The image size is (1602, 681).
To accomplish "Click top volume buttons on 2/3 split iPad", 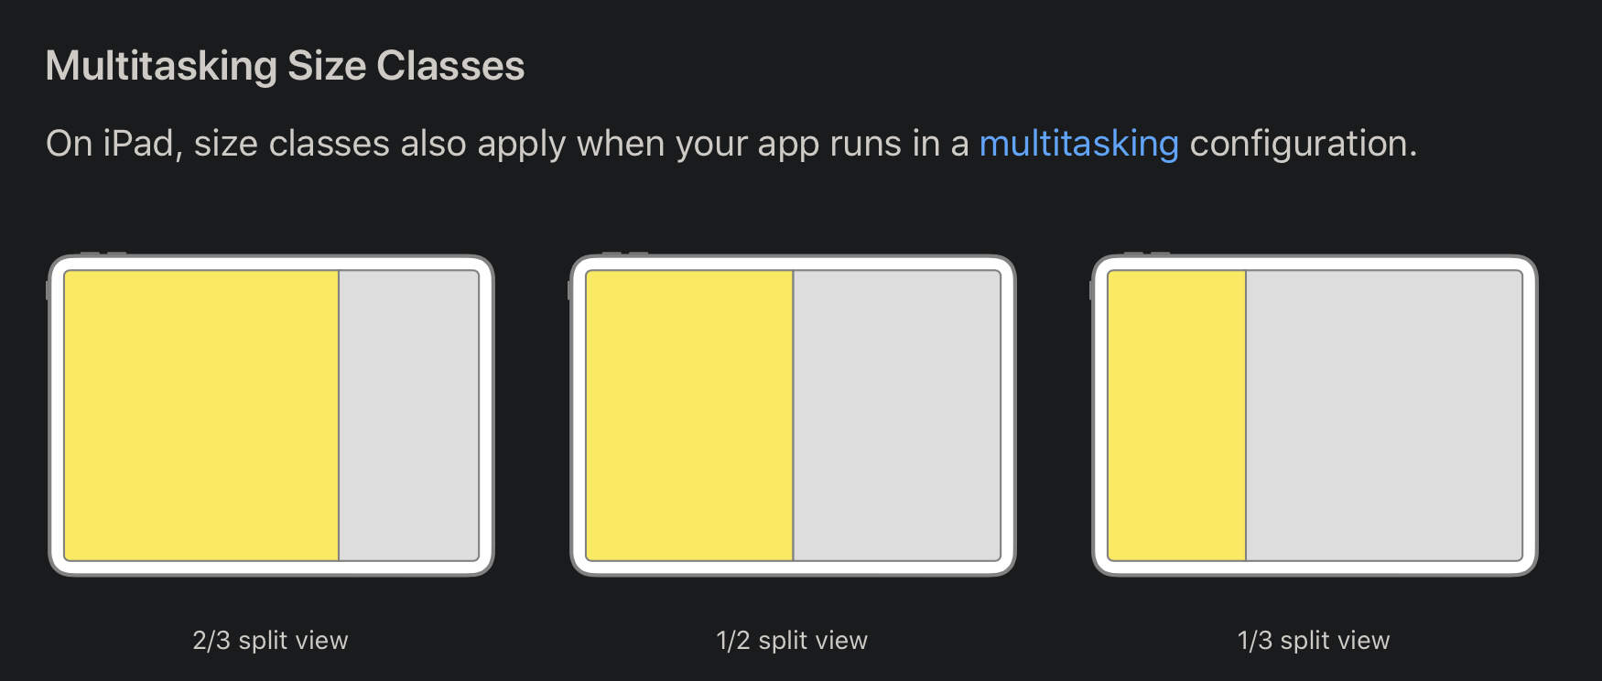I will pyautogui.click(x=103, y=254).
